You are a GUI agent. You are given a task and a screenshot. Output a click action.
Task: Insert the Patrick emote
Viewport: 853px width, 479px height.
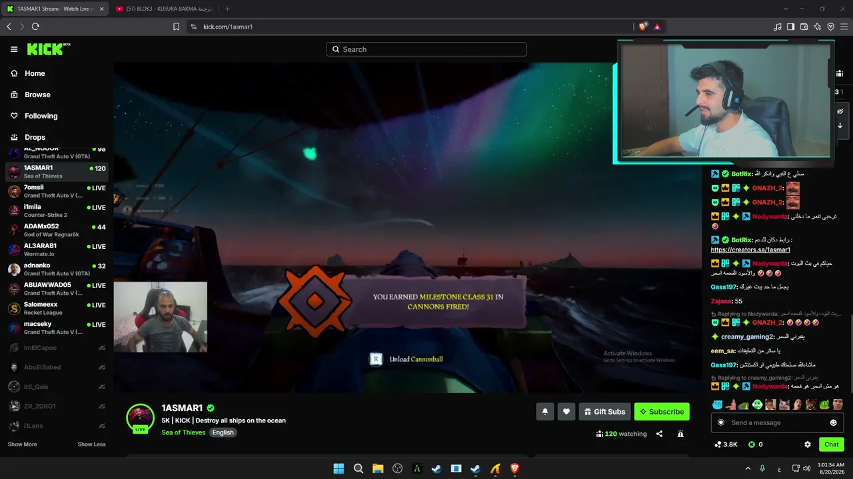[730, 404]
